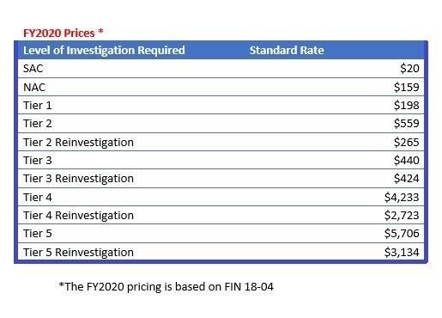Select the $265 price value
Image resolution: width=442 pixels, height=318 pixels.
(407, 142)
